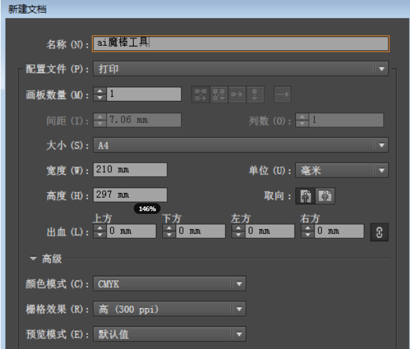
Task: Click the right-to-left layout arrow icon
Action: click(x=282, y=94)
